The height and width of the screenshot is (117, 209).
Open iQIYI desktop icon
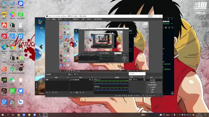click(12, 92)
